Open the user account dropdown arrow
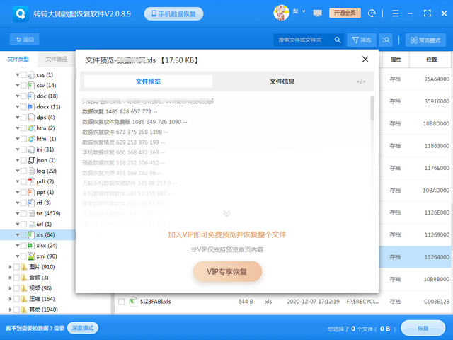Viewport: 453px width, 340px height. [x=304, y=11]
